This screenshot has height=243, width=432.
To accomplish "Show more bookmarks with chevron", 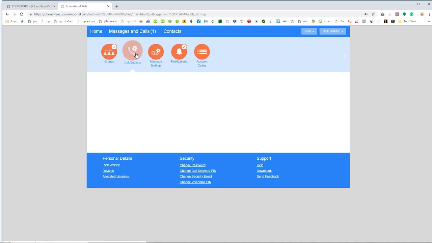I will click(429, 21).
